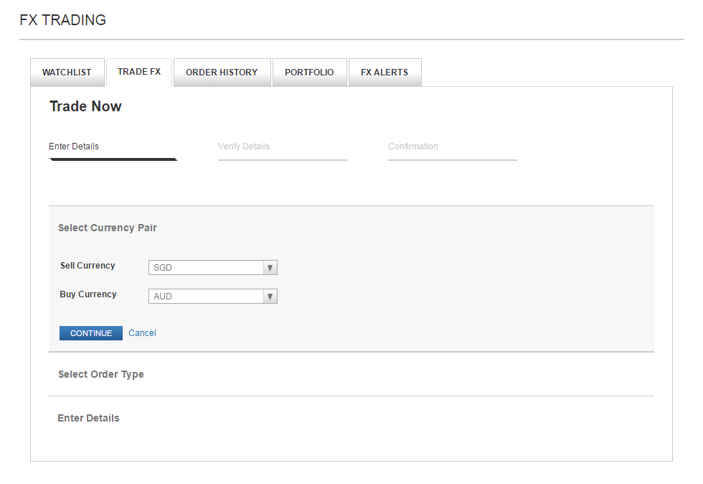The image size is (703, 484).
Task: Click the Select Currency Pair section header
Action: tap(108, 228)
